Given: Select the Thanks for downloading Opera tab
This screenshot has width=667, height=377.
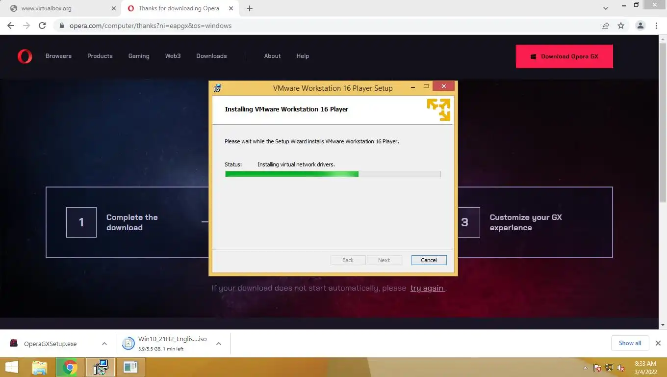Looking at the screenshot, I should click(180, 8).
